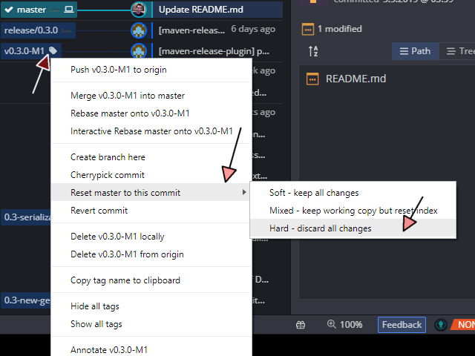Open Reset master to this commit submenu
Image resolution: width=475 pixels, height=356 pixels.
(151, 193)
